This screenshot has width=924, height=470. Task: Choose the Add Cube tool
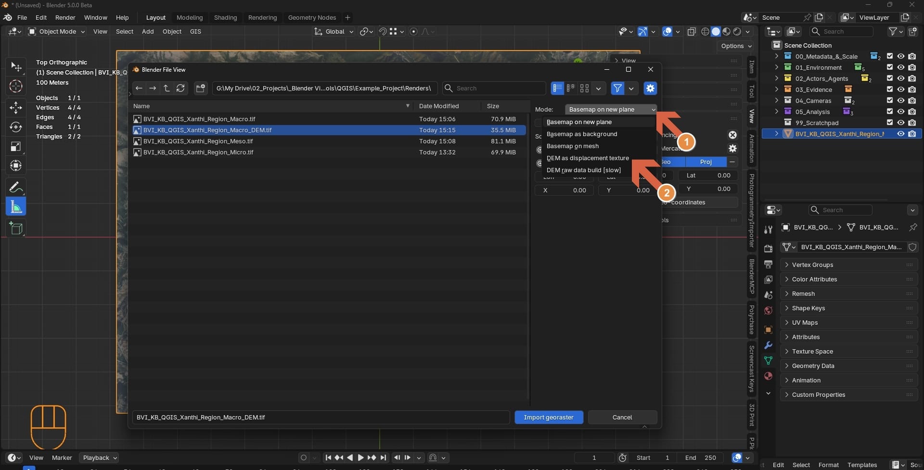[x=16, y=228]
